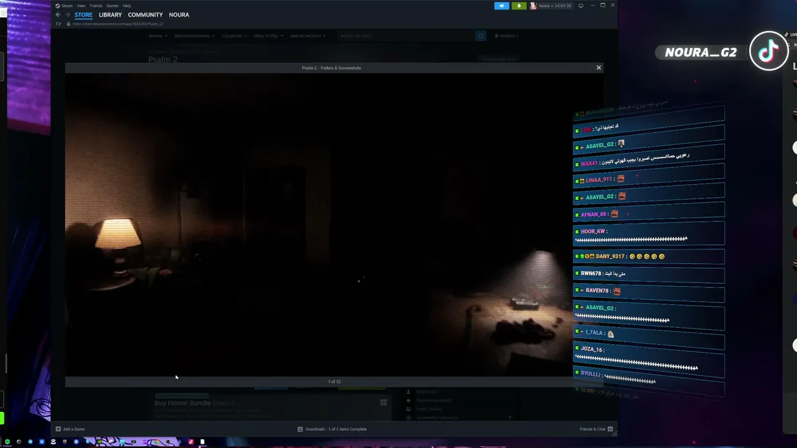Click the Noura profile avatar

tap(533, 6)
